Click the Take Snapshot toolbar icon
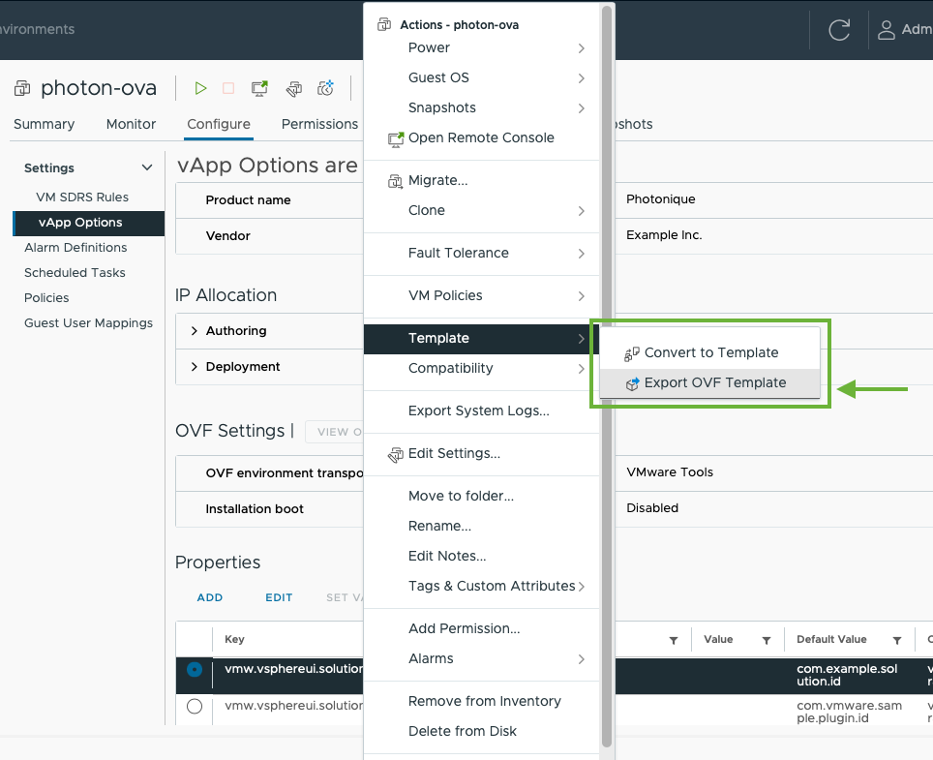 [x=325, y=89]
